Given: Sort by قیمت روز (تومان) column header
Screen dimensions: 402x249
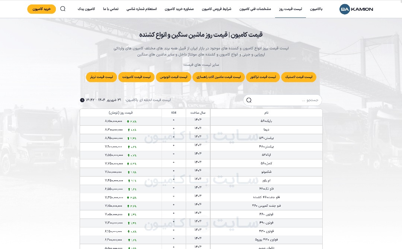Looking at the screenshot, I should [121, 113].
